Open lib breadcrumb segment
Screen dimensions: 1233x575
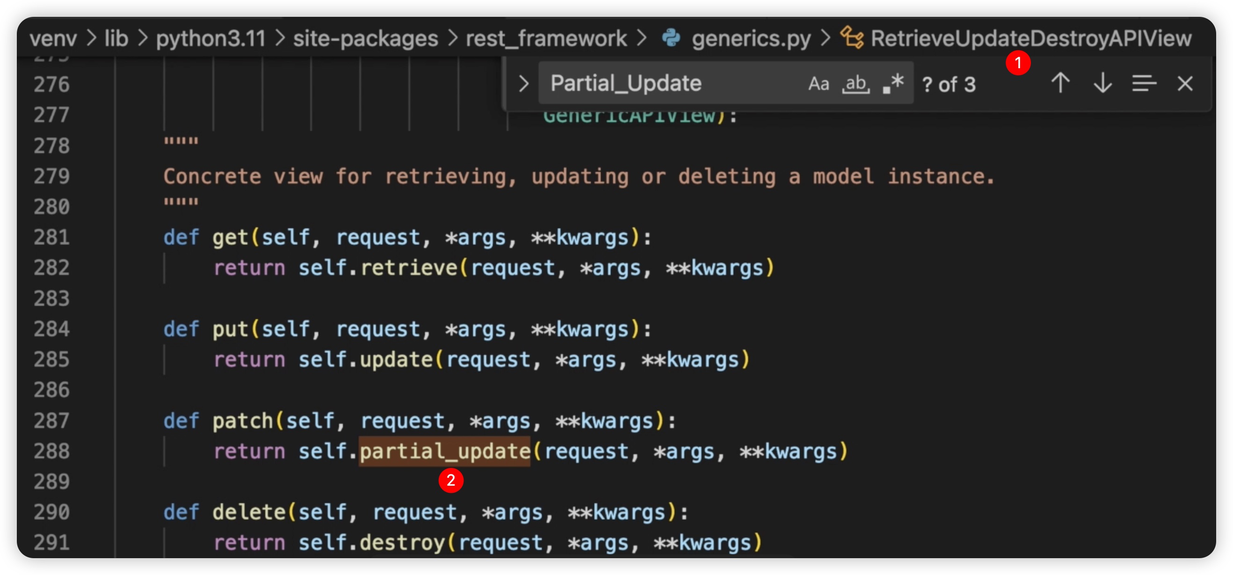[x=116, y=38]
